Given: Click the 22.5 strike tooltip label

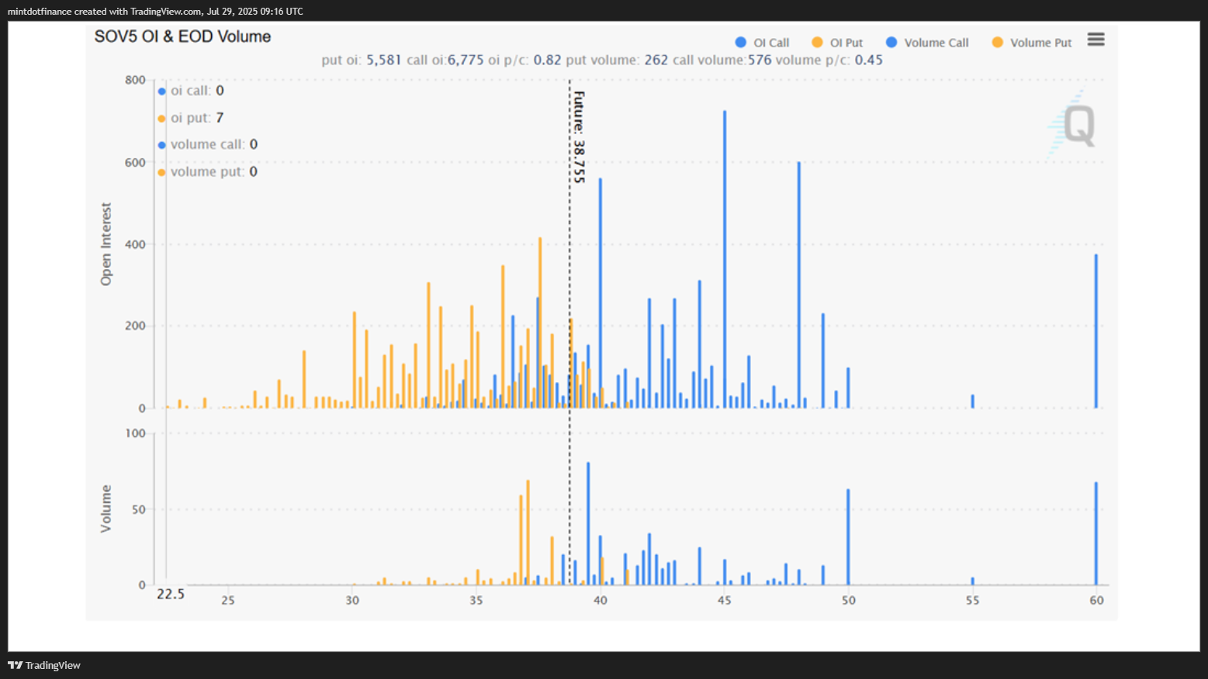Looking at the screenshot, I should tap(171, 594).
